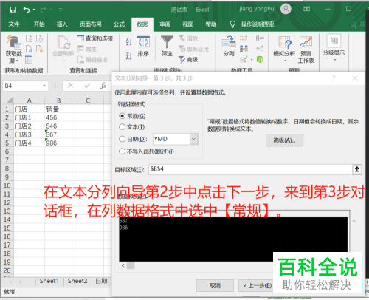Click the 取消 (Cancel) button
The height and width of the screenshot is (300, 369).
click(215, 285)
